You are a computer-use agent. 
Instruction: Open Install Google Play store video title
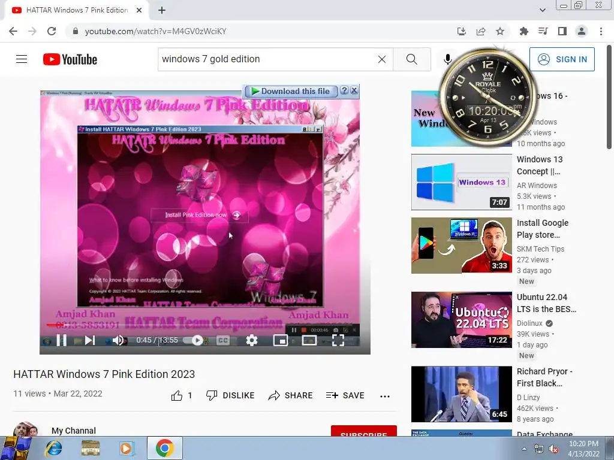(542, 228)
